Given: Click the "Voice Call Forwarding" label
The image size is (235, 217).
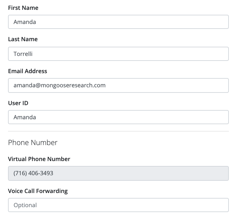Looking at the screenshot, I should (38, 191).
